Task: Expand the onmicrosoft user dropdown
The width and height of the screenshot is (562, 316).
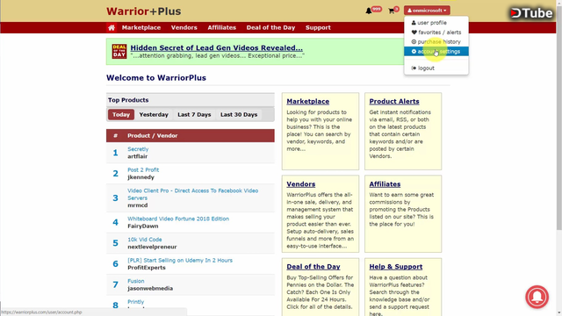Action: pos(427,11)
